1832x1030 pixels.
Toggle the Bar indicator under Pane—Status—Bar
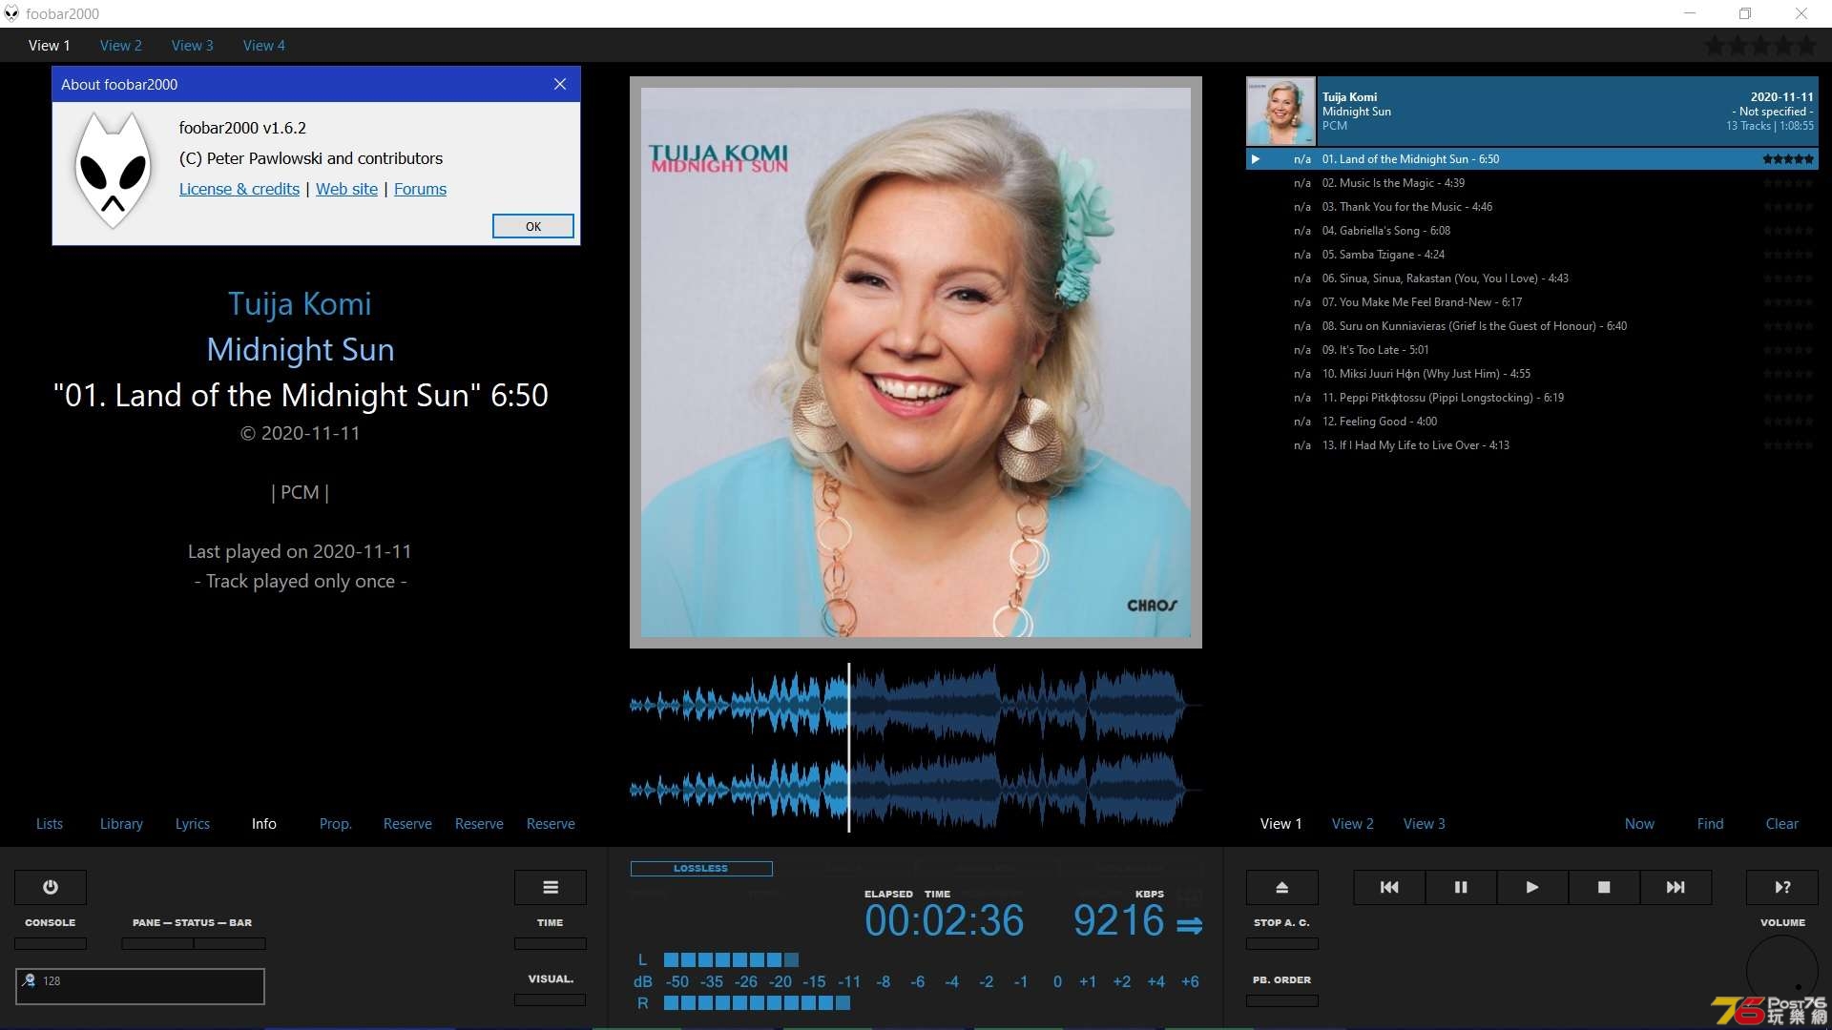(x=230, y=943)
